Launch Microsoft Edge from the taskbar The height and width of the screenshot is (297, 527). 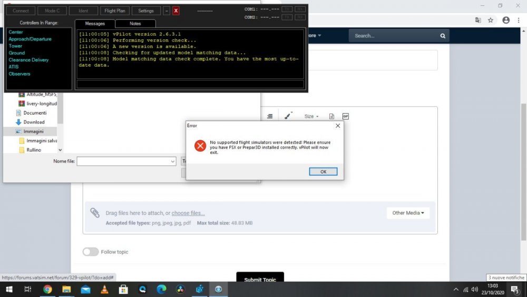(x=161, y=289)
